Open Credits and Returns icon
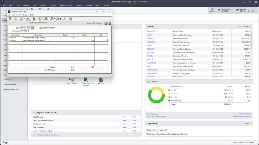259x145 pixels. click(x=86, y=82)
